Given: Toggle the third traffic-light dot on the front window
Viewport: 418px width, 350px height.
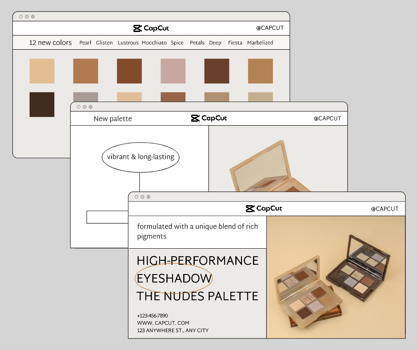Looking at the screenshot, I should click(148, 196).
